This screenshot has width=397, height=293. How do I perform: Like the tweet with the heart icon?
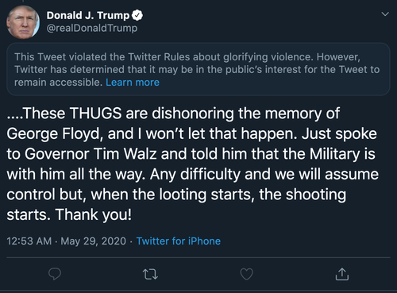pos(246,274)
